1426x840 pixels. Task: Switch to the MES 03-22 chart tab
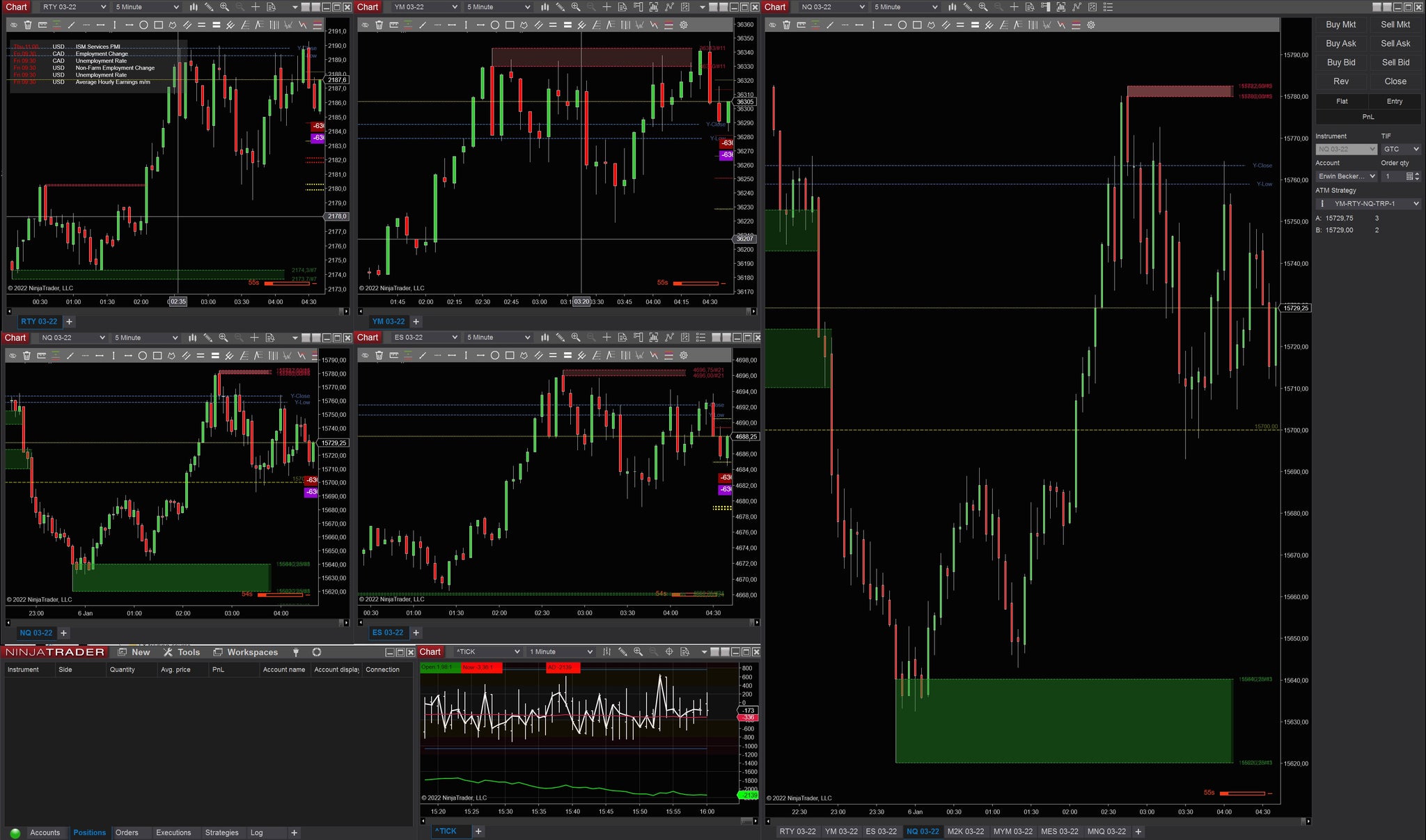click(x=1059, y=832)
